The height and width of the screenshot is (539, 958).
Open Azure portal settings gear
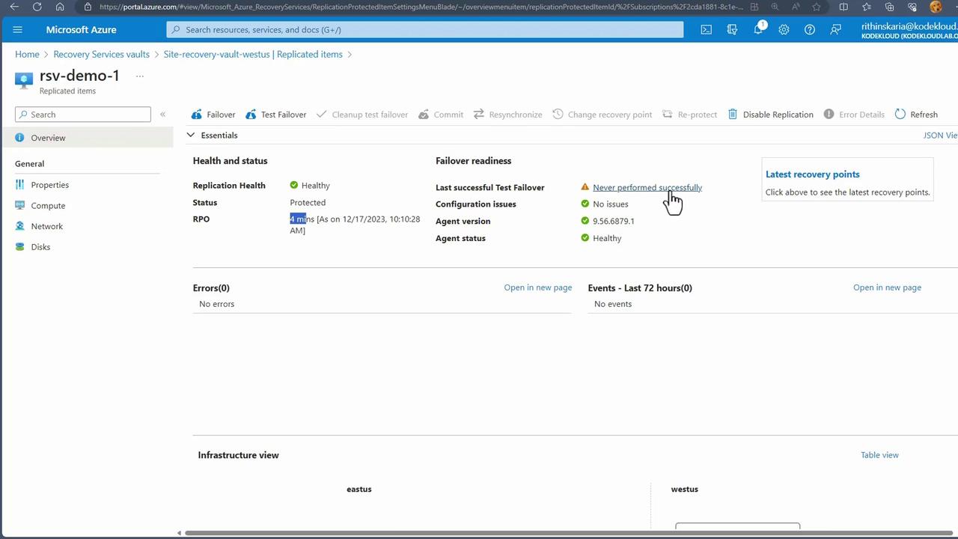[784, 30]
